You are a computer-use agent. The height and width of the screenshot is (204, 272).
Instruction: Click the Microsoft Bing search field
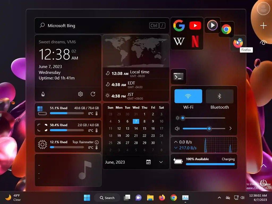coord(102,25)
